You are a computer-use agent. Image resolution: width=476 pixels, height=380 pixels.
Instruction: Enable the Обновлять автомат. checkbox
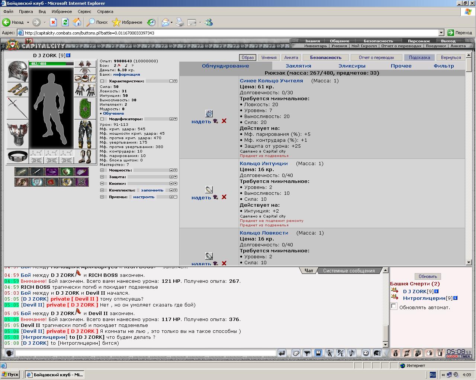click(394, 306)
